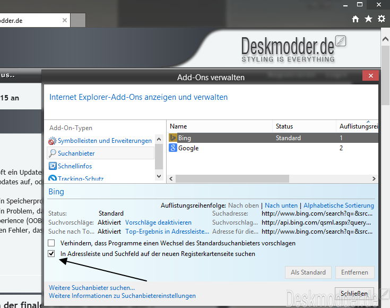Click the Suchanbieter magnifier icon
Screen dimensions: 390x308
(52, 153)
